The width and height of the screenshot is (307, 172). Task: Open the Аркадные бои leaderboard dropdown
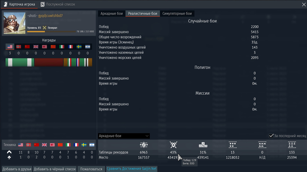124,136
